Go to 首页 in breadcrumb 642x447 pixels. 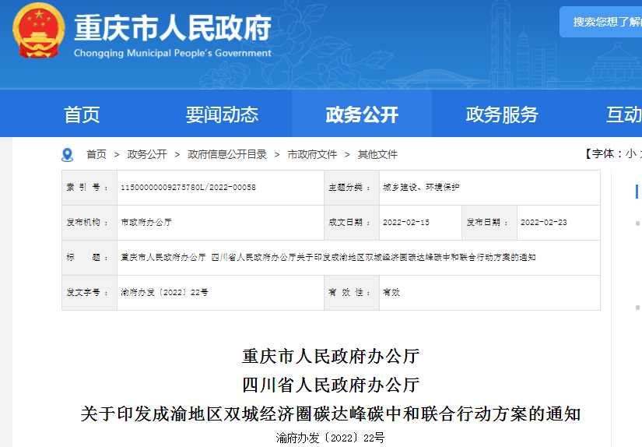pyautogui.click(x=96, y=154)
